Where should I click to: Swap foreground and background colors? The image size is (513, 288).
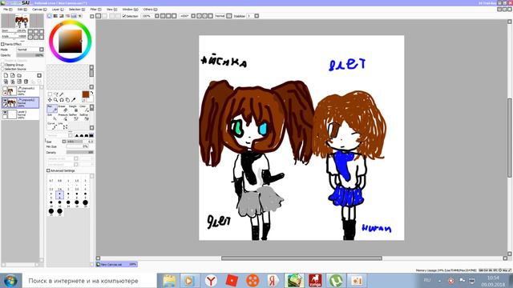tap(91, 93)
